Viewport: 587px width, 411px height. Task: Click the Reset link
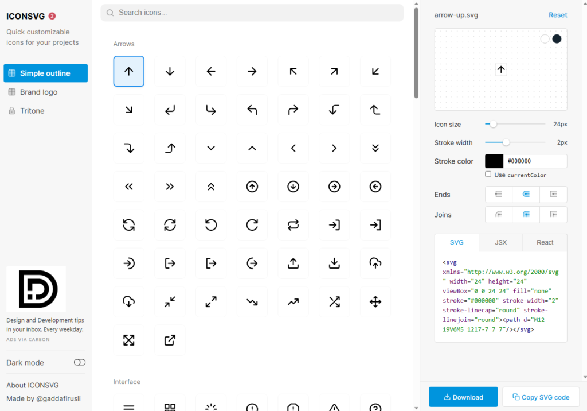[558, 15]
